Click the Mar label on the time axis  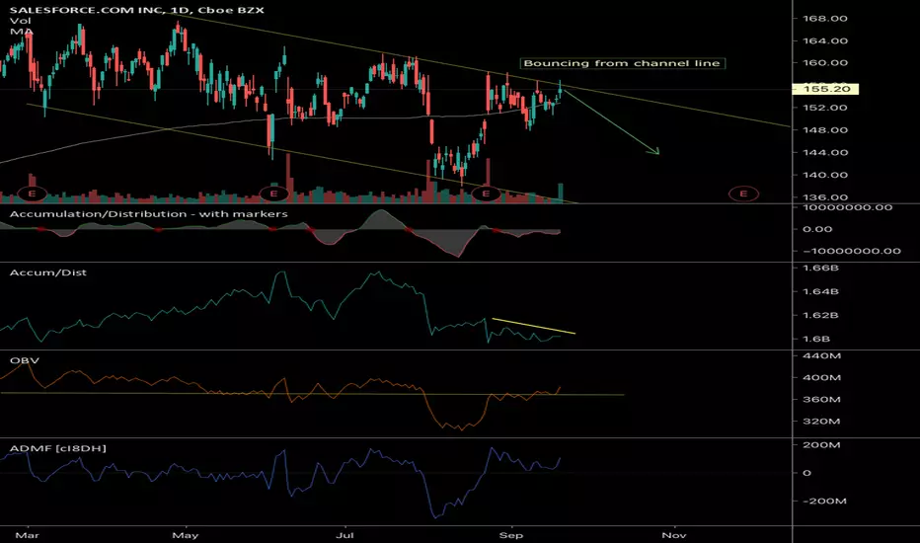click(27, 535)
